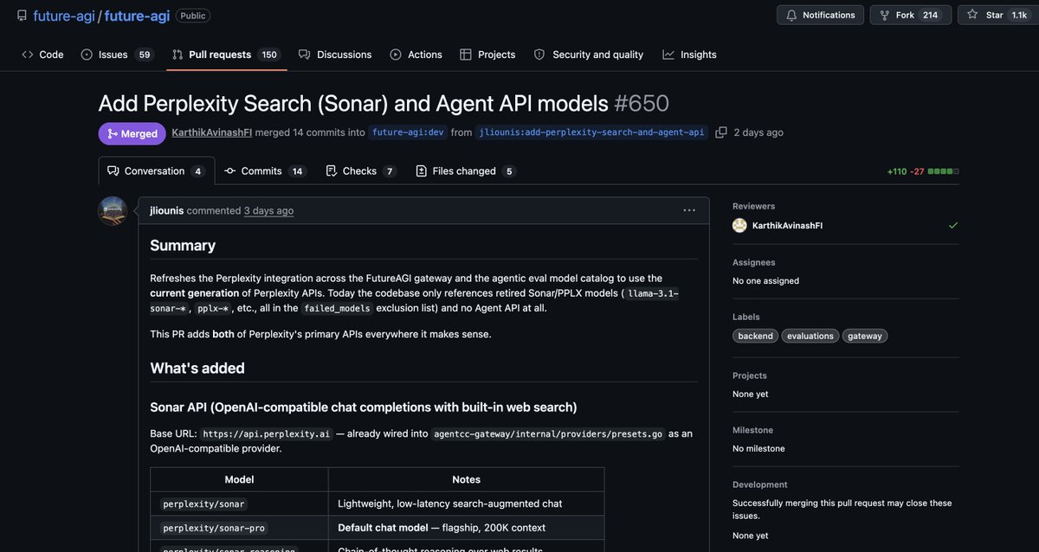Open the jliounis:add-perplexity-search-and-agent-api branch link
The height and width of the screenshot is (552, 1039).
tap(591, 132)
